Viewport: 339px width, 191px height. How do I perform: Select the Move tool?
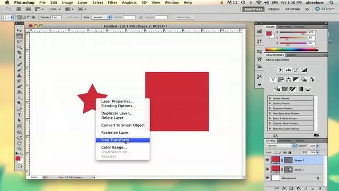[x=19, y=30]
